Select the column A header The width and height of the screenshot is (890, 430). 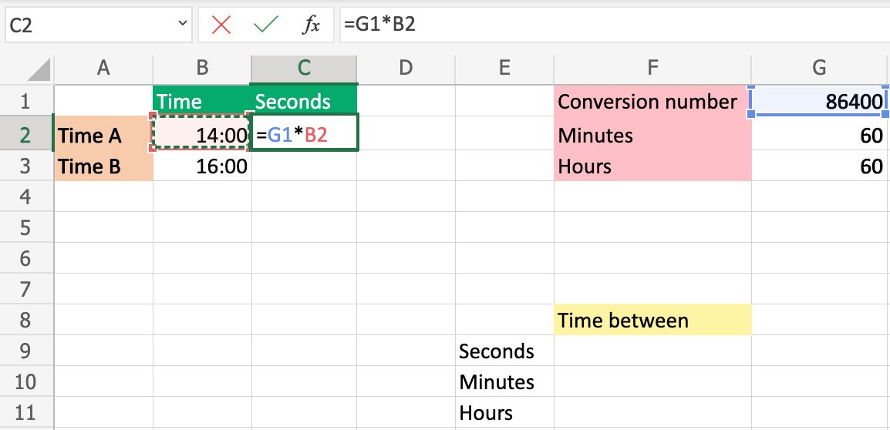point(103,68)
